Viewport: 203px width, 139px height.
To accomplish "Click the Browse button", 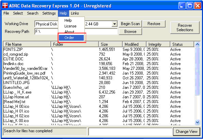I will pos(130,32).
